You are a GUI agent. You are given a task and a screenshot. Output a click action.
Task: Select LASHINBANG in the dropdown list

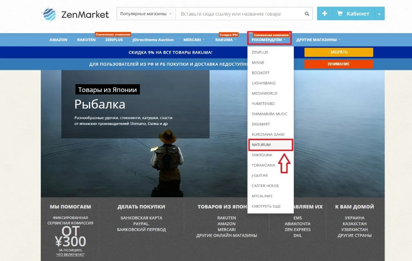coord(270,83)
